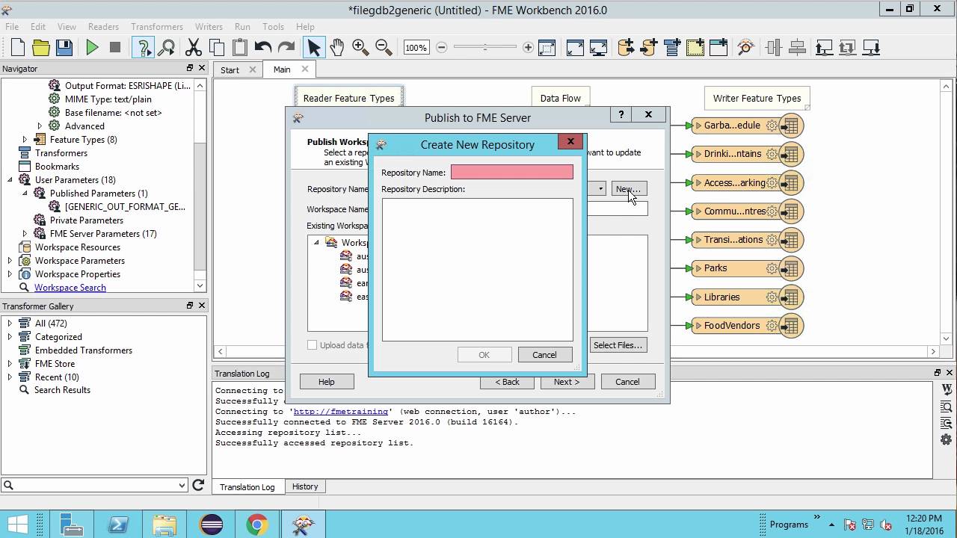Screen dimensions: 957x538
Task: Click the Add Writer toolbar icon
Action: [x=649, y=48]
